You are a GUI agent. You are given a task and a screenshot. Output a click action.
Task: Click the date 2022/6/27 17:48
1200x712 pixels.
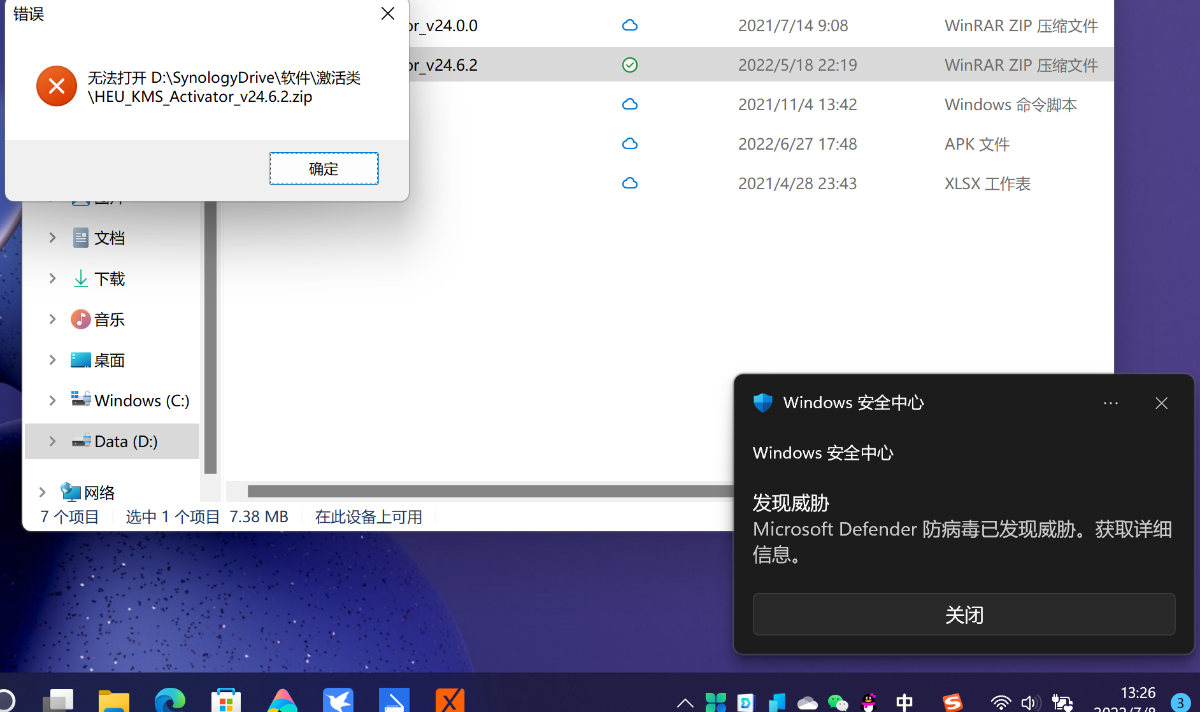point(797,144)
